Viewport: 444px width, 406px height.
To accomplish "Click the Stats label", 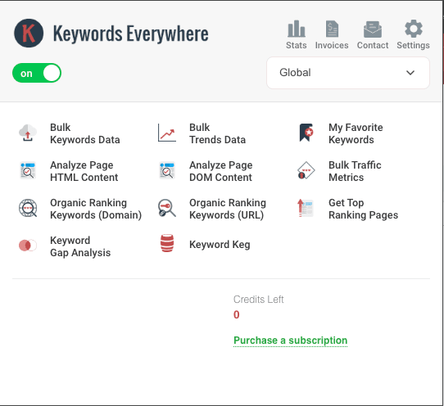I will [x=297, y=45].
